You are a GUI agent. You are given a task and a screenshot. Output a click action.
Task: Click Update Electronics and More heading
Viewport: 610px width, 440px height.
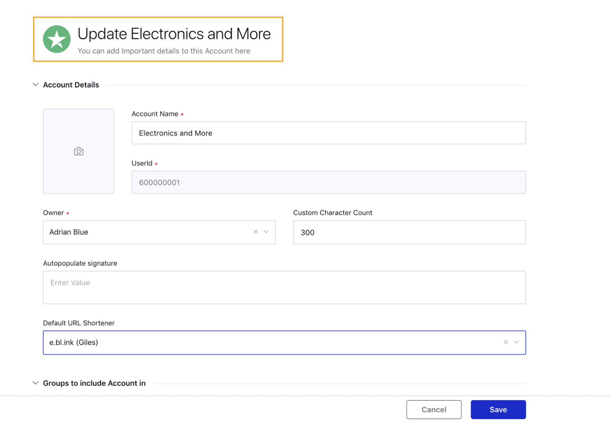[x=174, y=34]
